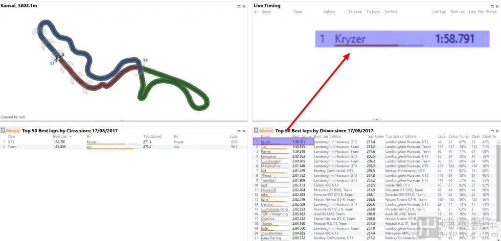This screenshot has width=501, height=241.
Task: Open driver link YFeng
Action: point(266,175)
